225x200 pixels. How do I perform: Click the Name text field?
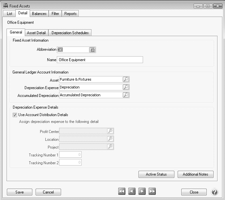click(x=100, y=60)
